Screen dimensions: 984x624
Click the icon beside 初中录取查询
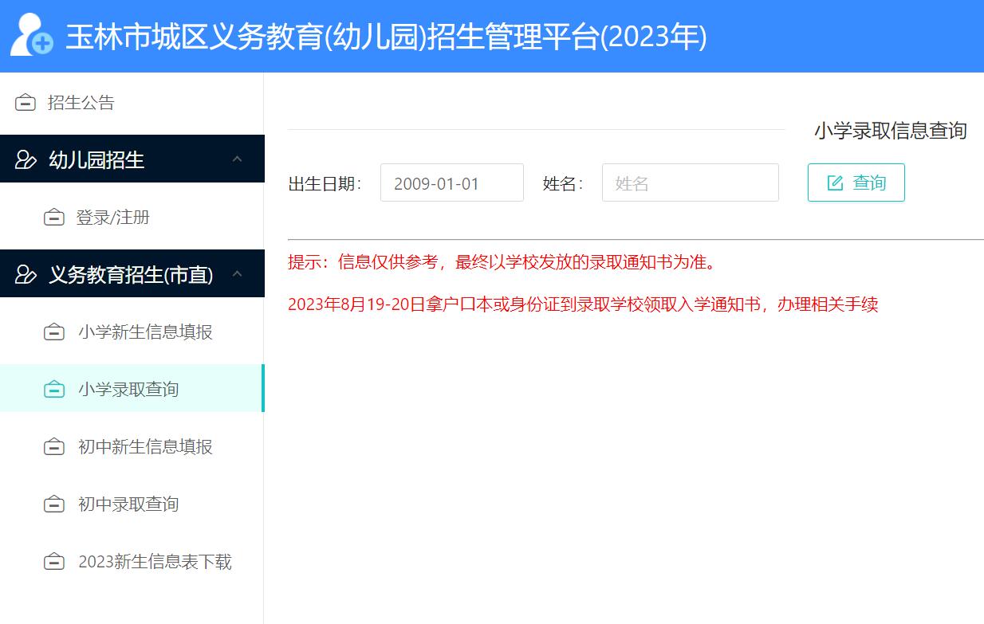click(53, 504)
